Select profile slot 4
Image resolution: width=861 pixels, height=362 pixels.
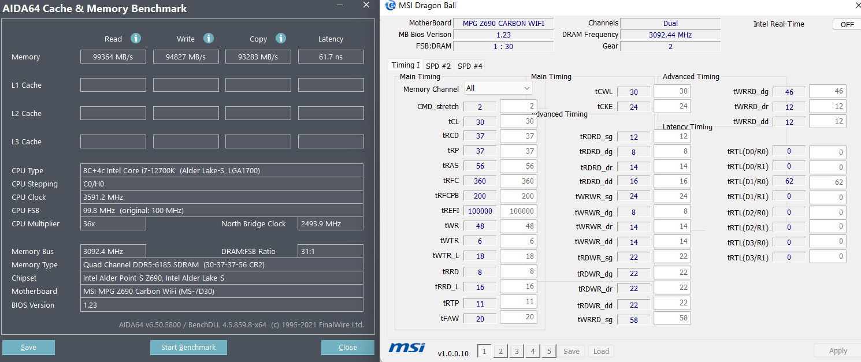pos(533,351)
